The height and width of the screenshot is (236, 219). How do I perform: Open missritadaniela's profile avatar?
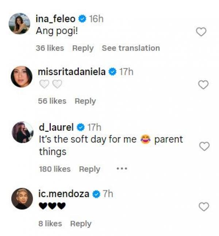pos(21,77)
